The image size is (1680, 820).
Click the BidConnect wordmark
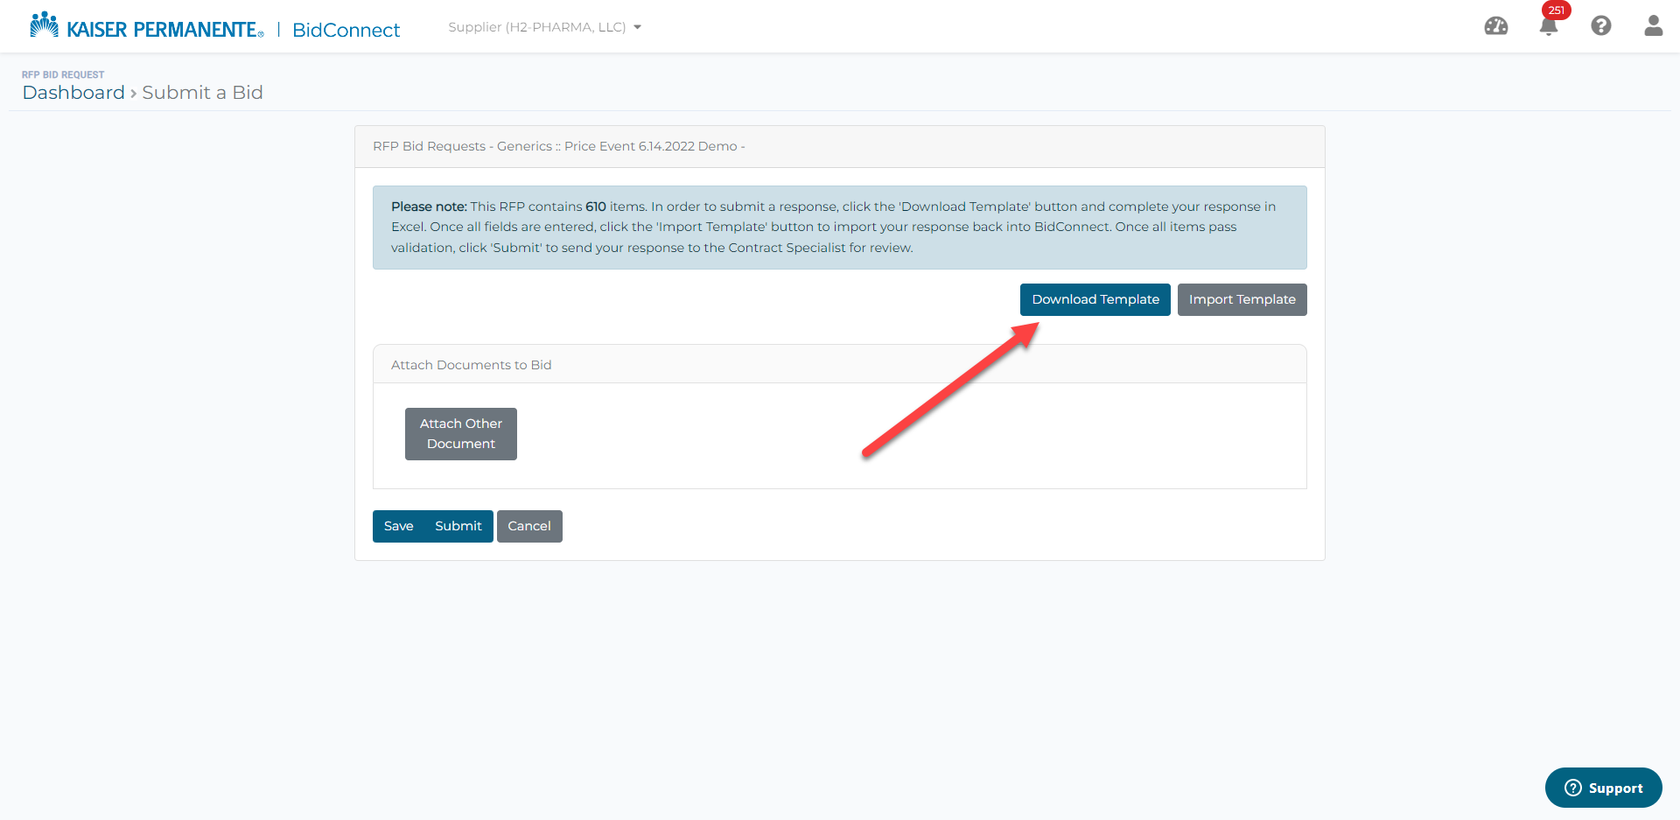click(x=346, y=30)
